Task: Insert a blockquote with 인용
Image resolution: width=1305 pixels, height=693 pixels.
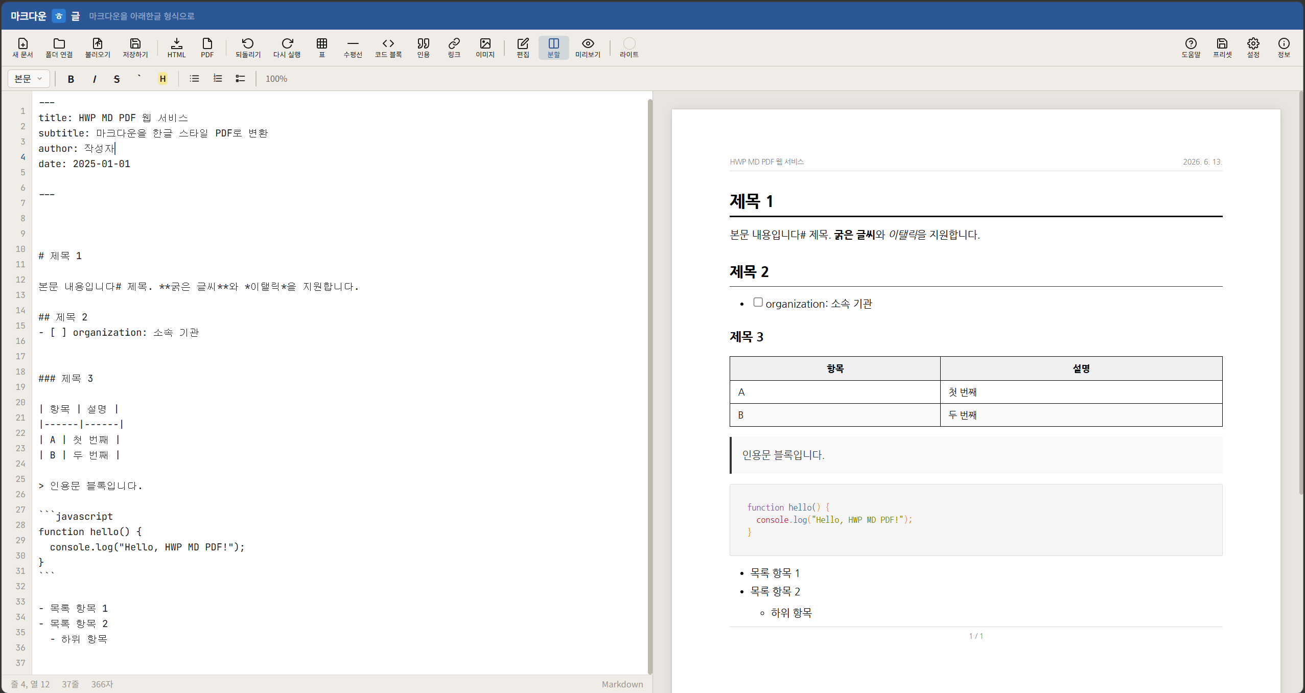Action: (424, 48)
